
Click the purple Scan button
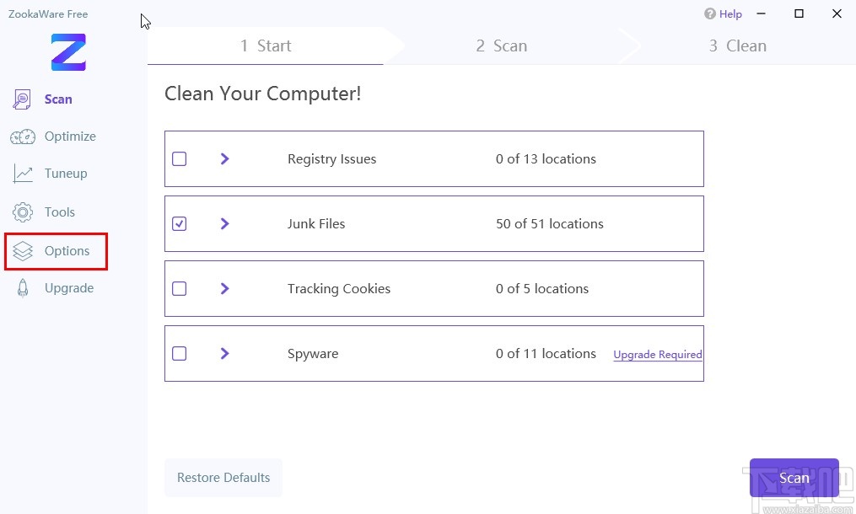794,478
